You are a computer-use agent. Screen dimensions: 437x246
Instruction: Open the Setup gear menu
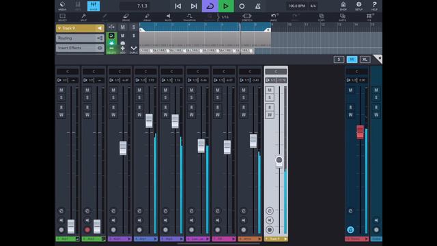[358, 6]
